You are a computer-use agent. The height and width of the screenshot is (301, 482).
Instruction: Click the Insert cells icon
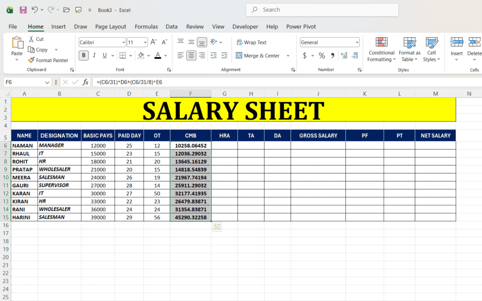(457, 42)
